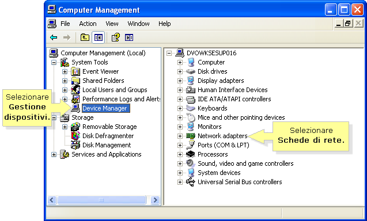Click the Back arrow toolbar icon

(x=54, y=37)
